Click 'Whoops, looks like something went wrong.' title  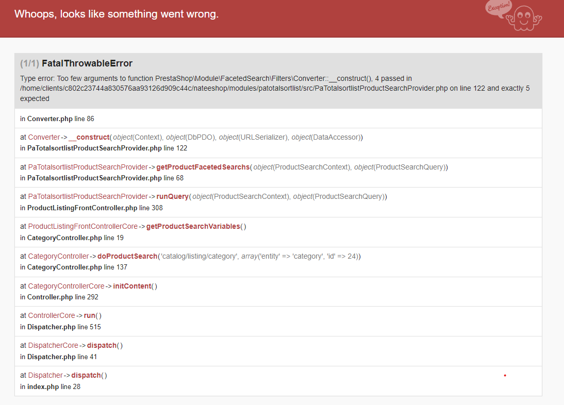[x=116, y=14]
